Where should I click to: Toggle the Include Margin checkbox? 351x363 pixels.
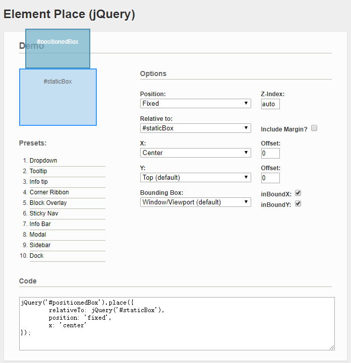314,128
